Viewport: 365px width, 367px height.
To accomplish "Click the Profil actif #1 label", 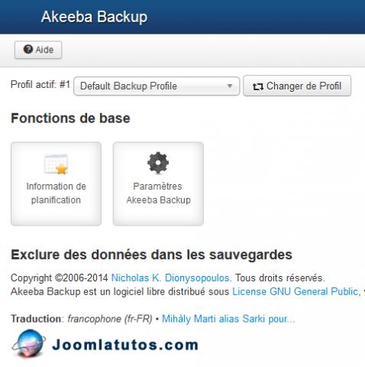I will 40,84.
